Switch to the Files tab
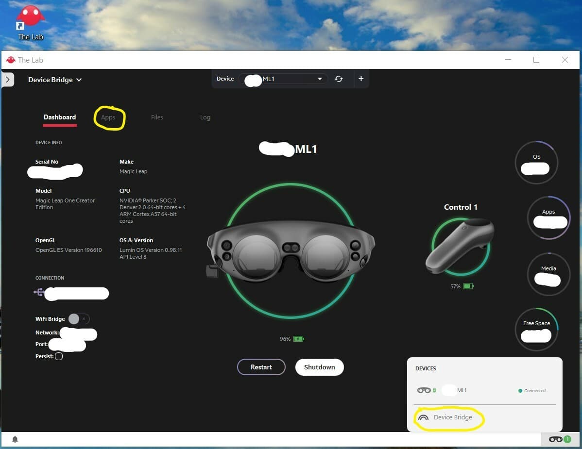Screen dimensions: 582x449 [157, 117]
